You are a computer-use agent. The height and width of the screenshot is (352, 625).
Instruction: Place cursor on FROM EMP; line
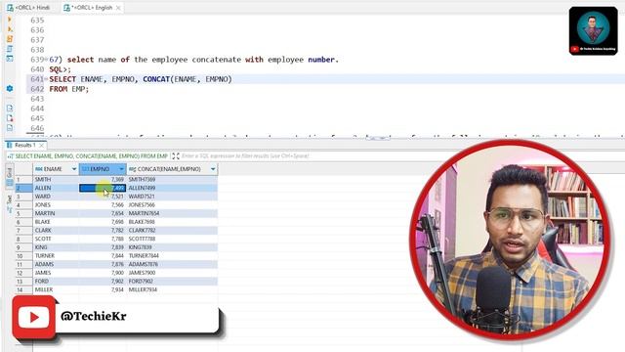click(x=69, y=89)
